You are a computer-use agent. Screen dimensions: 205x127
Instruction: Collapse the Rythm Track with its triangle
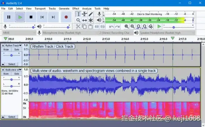(3, 64)
